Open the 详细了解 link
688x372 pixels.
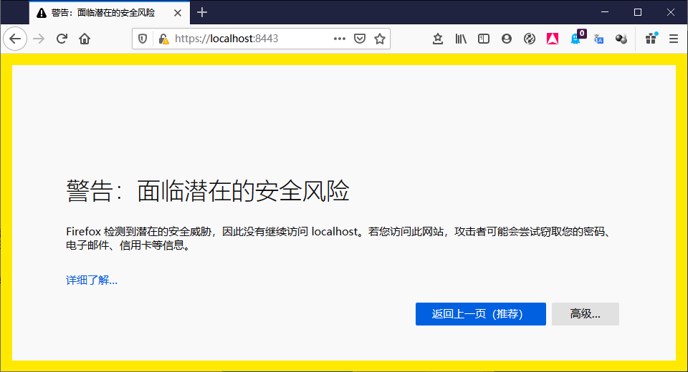92,280
